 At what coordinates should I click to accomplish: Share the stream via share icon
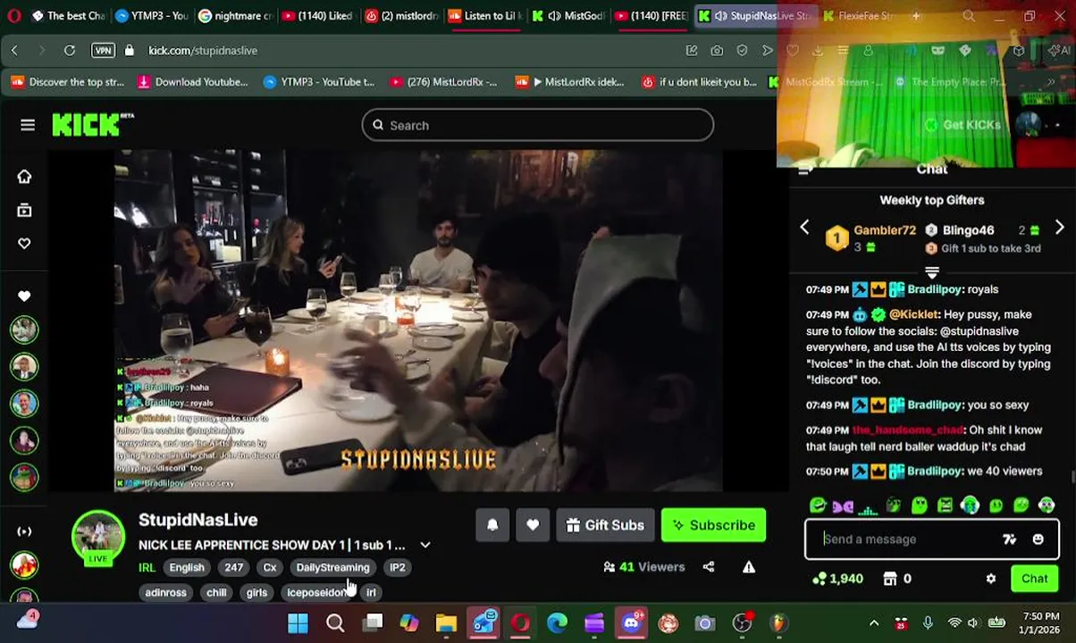click(x=709, y=566)
